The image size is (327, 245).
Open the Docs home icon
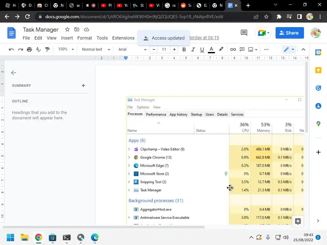tap(11, 33)
